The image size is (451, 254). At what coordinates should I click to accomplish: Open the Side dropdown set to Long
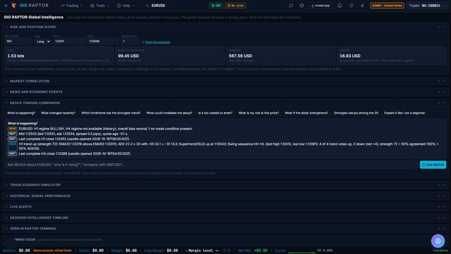[43, 41]
